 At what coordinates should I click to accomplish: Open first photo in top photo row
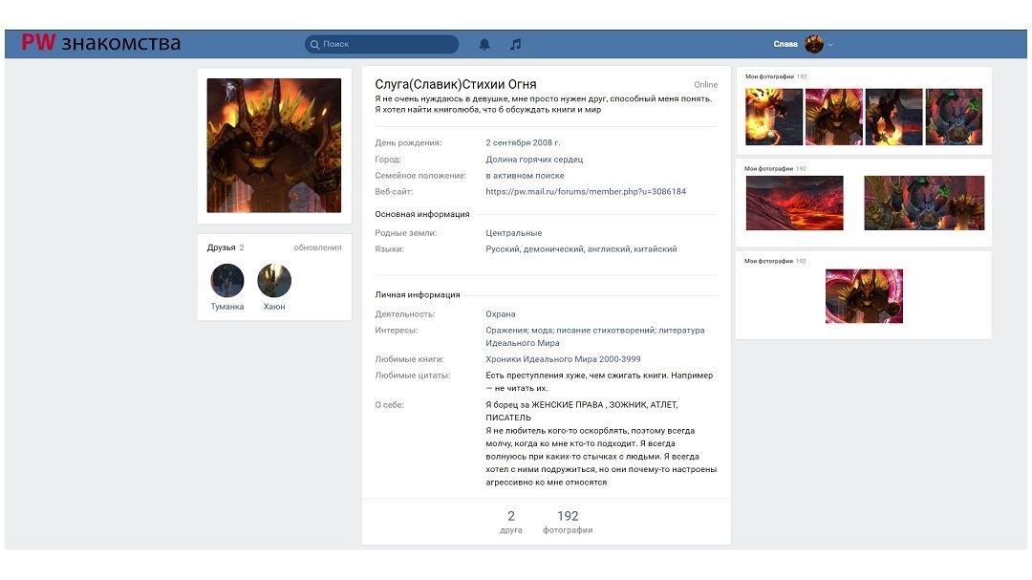[x=773, y=117]
